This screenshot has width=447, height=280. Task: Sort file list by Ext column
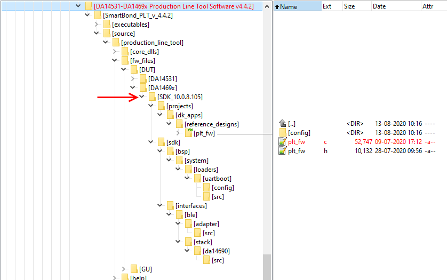point(332,6)
